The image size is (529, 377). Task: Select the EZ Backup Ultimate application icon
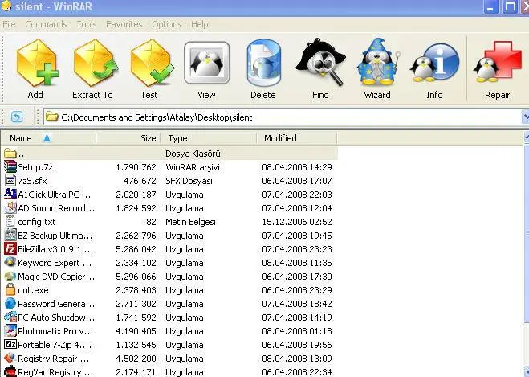[10, 236]
